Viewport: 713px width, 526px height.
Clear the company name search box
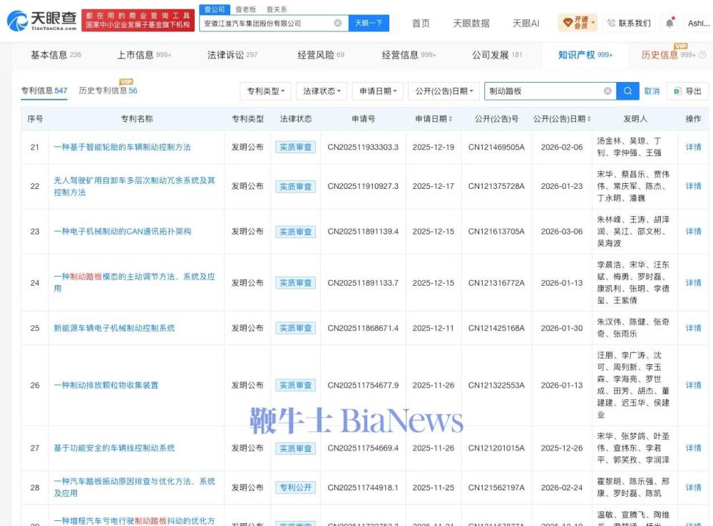pyautogui.click(x=337, y=24)
